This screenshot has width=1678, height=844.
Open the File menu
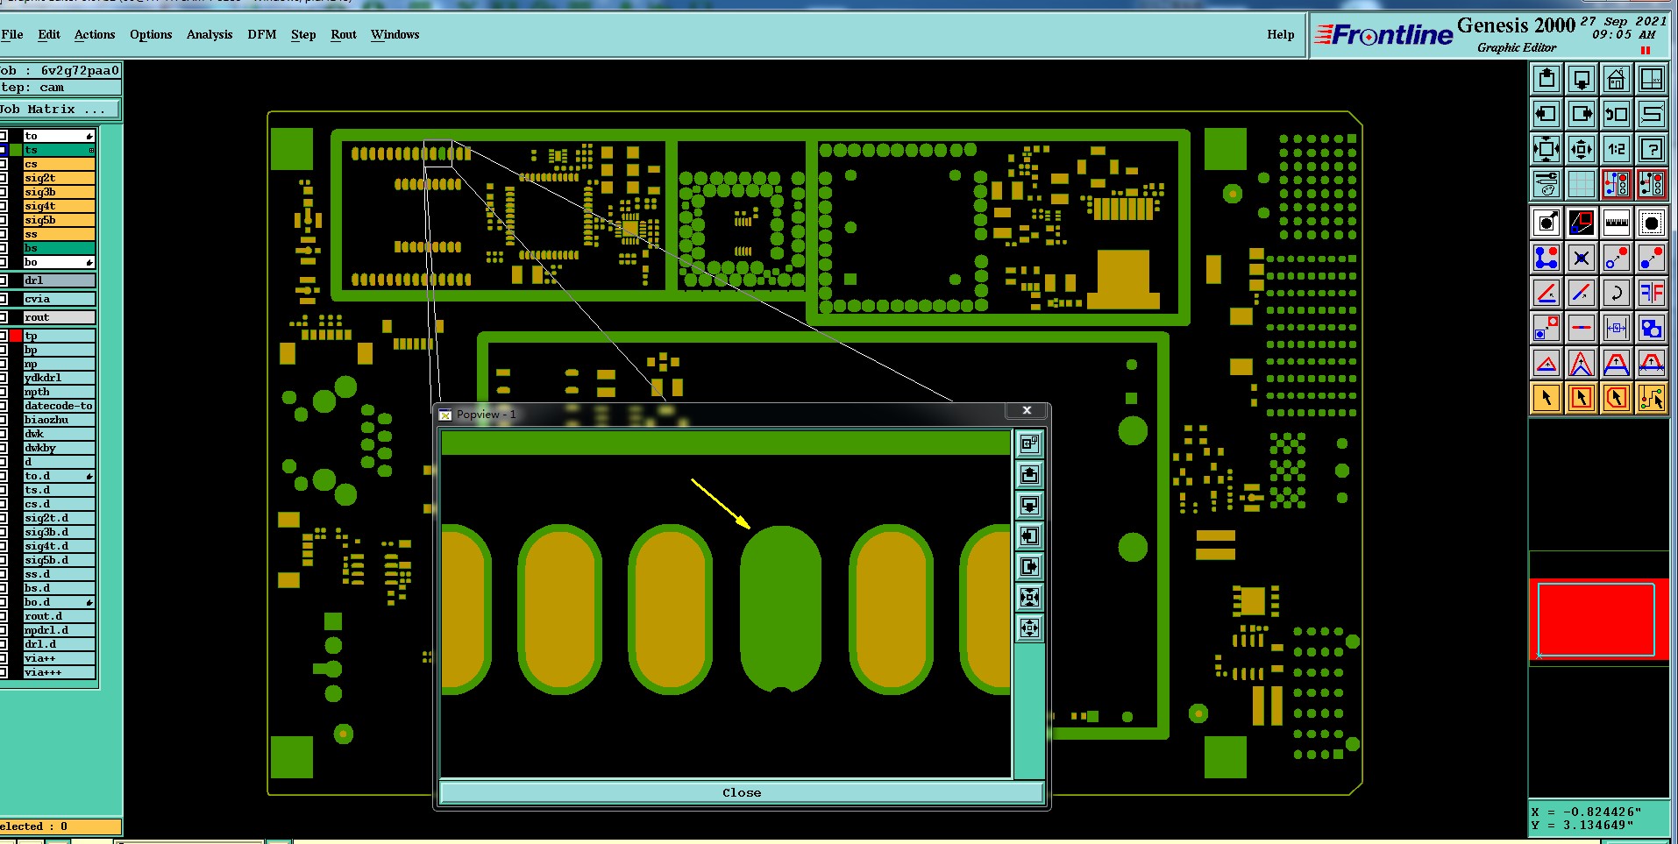(x=12, y=34)
